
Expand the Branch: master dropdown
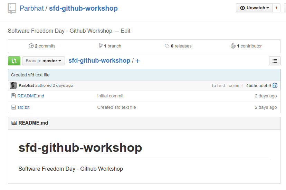click(44, 61)
